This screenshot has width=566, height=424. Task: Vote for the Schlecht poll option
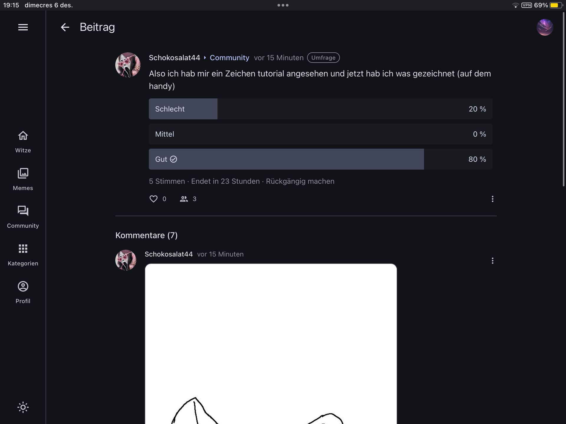(x=320, y=109)
